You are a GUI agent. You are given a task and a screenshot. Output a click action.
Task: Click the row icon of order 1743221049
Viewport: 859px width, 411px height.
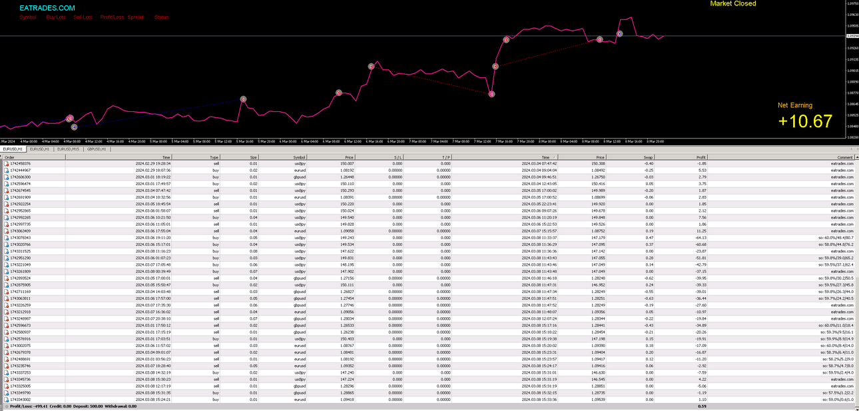pos(7,264)
